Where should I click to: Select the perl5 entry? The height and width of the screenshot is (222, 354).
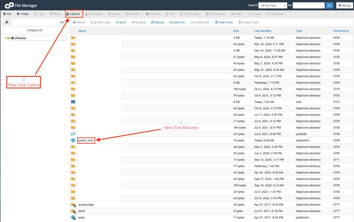coord(82,211)
